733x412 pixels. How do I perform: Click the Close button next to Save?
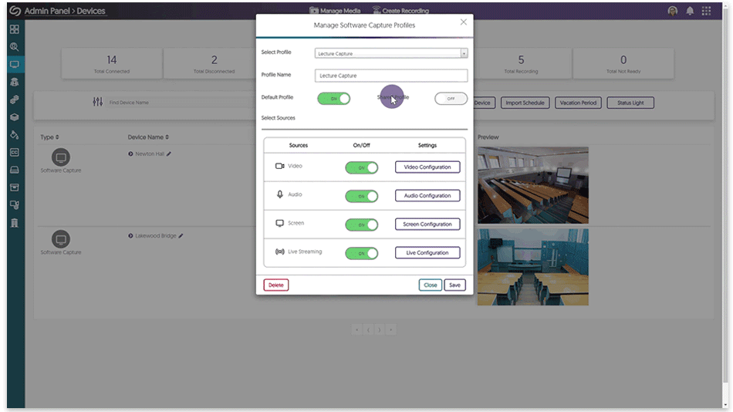coord(430,285)
